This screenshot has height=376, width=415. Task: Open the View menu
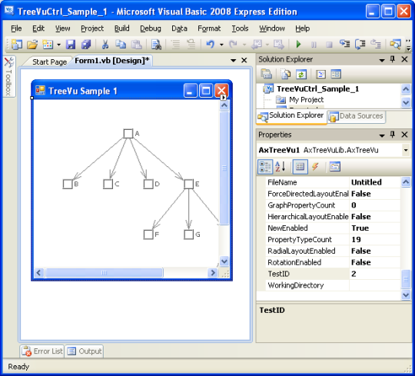click(x=63, y=28)
